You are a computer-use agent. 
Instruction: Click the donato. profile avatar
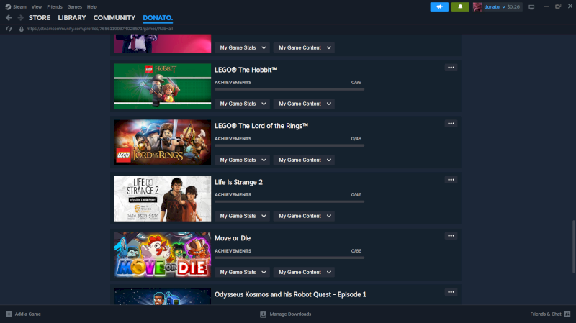[x=477, y=6]
